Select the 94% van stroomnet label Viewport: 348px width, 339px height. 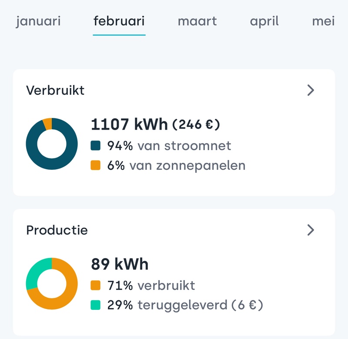coord(169,146)
